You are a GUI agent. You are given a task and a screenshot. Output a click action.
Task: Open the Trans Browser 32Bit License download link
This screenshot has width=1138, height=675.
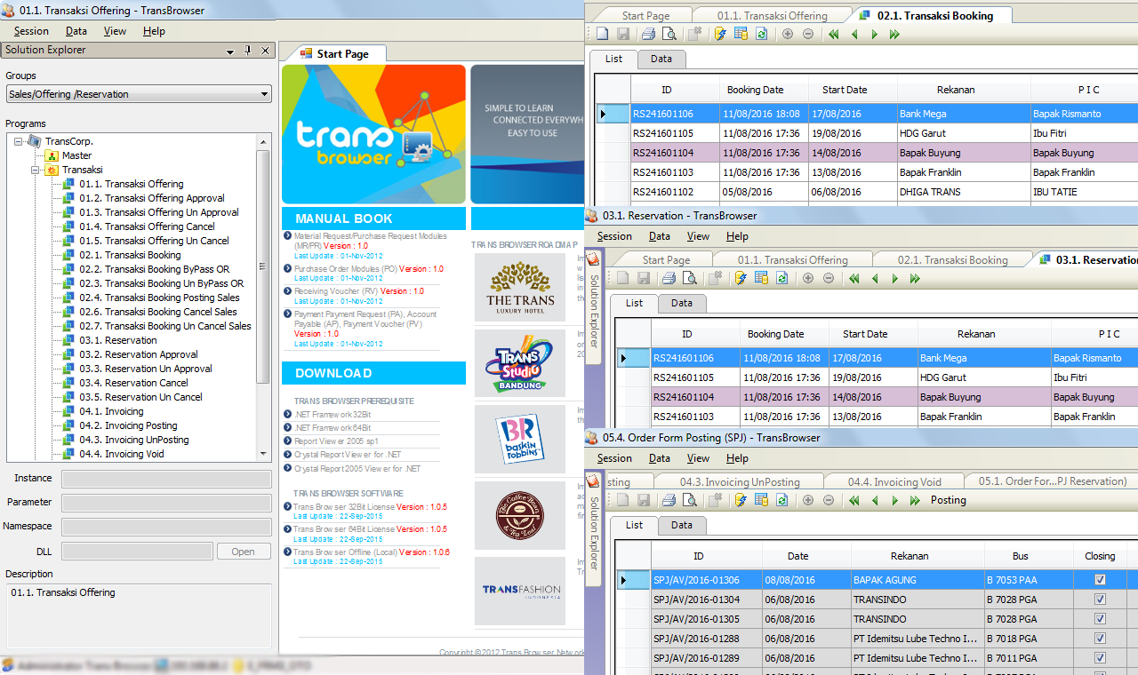(x=344, y=506)
